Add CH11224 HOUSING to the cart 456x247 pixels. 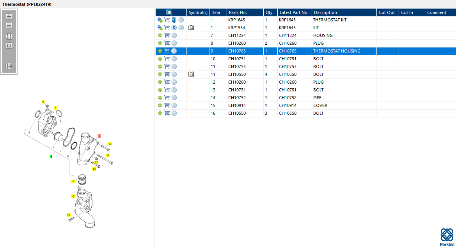[167, 35]
